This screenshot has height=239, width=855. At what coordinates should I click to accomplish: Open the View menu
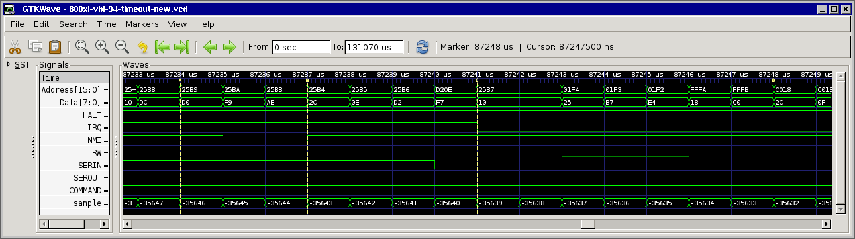click(177, 24)
